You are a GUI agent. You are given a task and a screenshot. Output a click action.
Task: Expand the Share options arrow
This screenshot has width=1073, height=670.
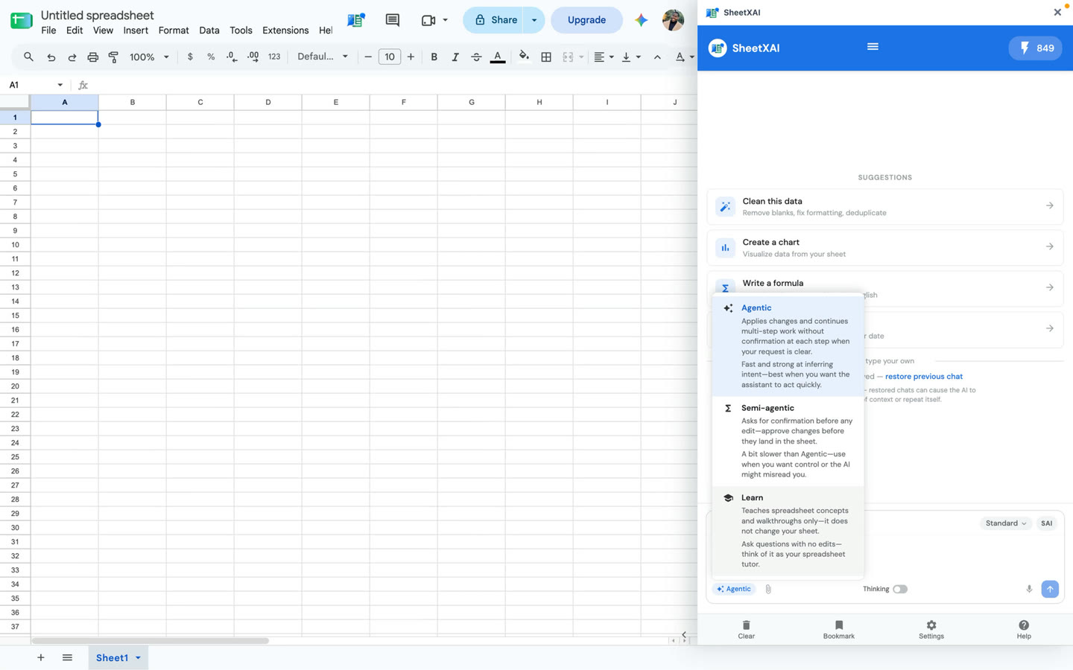[534, 20]
